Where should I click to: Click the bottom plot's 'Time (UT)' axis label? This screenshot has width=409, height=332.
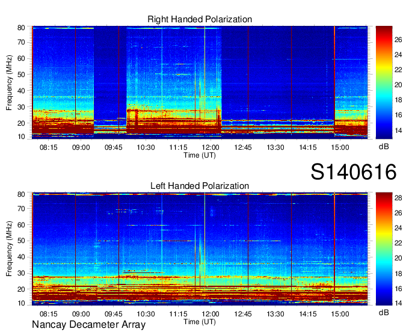[200, 322]
